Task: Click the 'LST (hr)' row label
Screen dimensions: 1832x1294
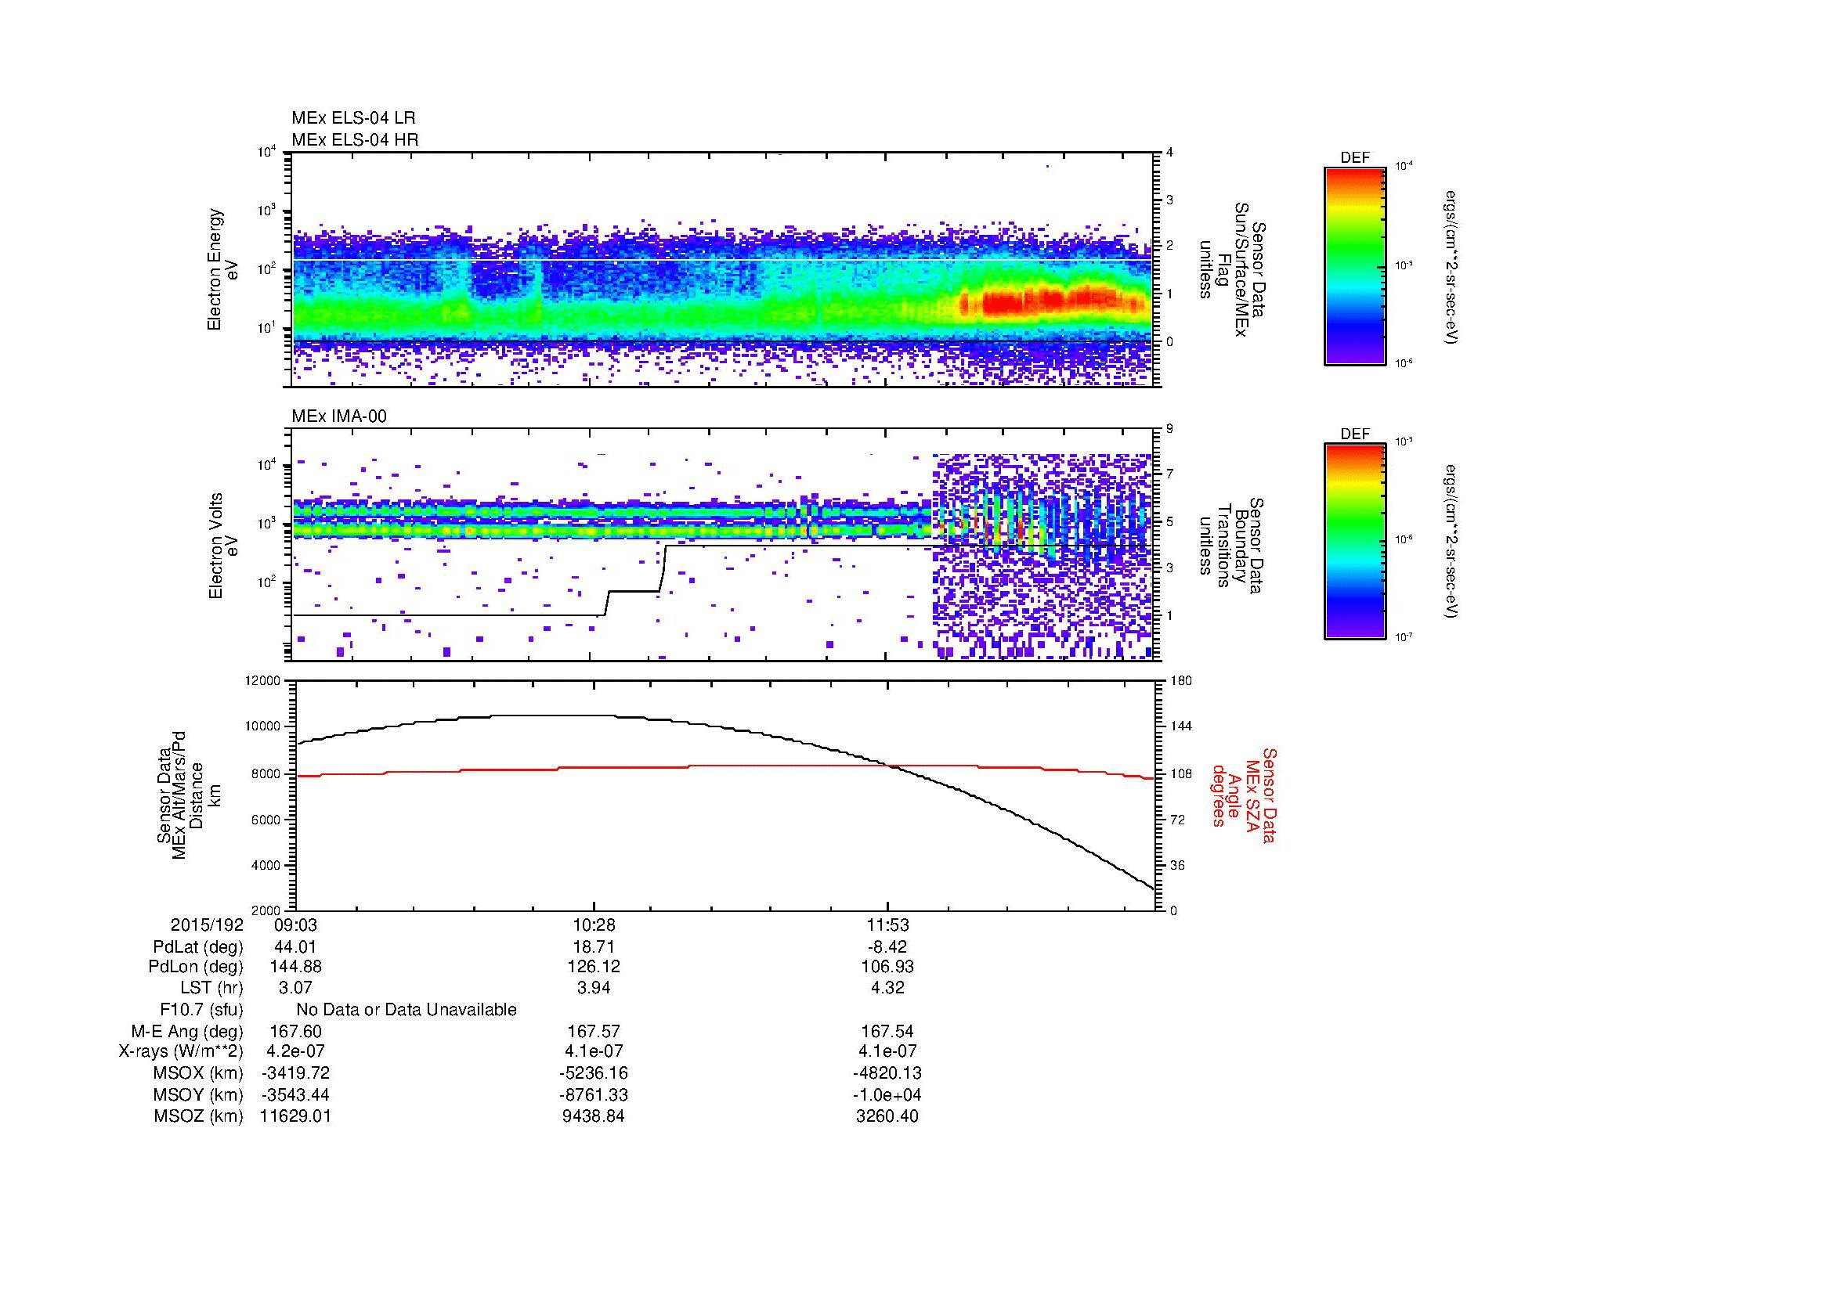Action: click(211, 988)
